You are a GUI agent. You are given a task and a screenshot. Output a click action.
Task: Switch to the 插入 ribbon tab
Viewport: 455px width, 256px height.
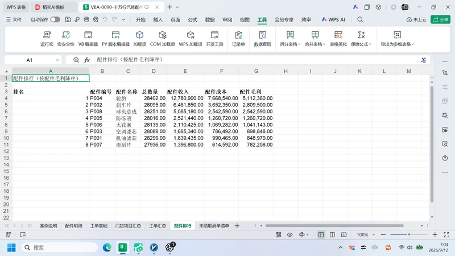pos(158,19)
